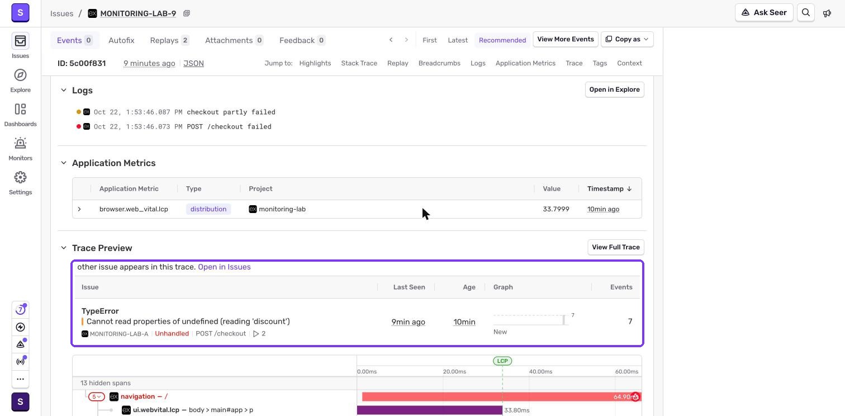This screenshot has height=416, width=845.
Task: Click the broadcast signal icon
Action: coord(20,362)
